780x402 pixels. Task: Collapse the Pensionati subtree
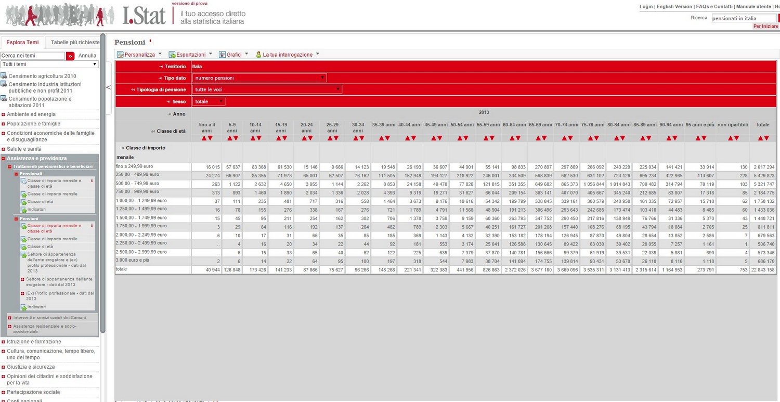pyautogui.click(x=16, y=174)
